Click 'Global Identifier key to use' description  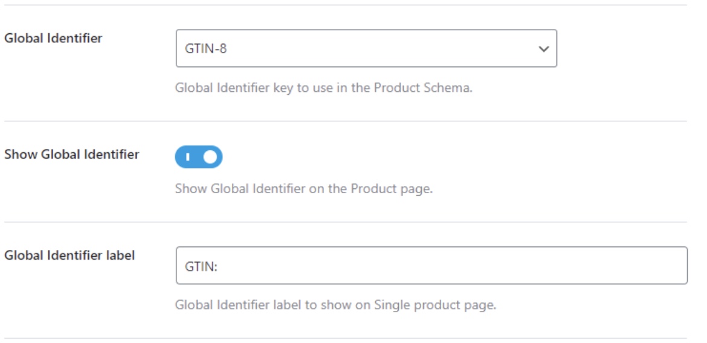click(272, 88)
